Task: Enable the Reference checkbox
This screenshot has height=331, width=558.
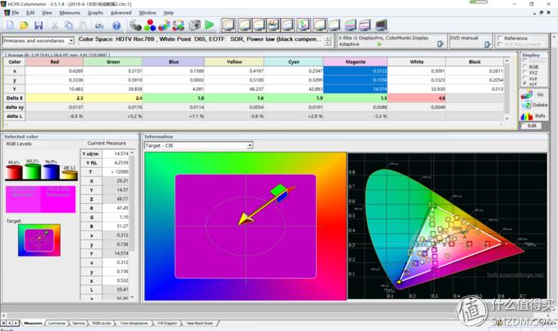Action: [x=501, y=38]
